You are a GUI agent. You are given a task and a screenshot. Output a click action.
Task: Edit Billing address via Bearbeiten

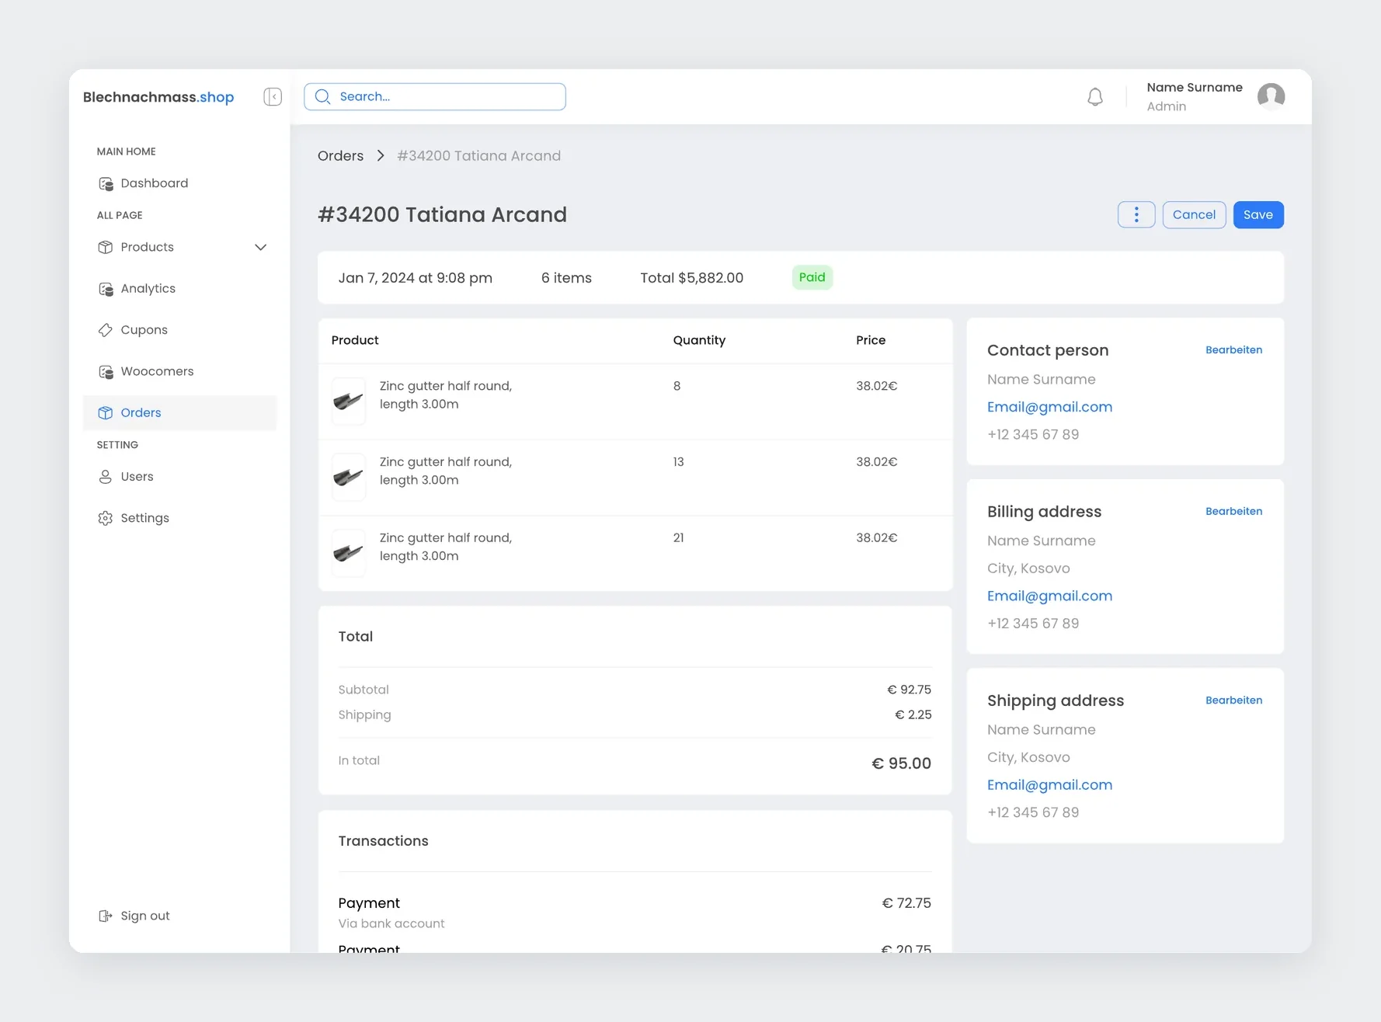tap(1233, 512)
